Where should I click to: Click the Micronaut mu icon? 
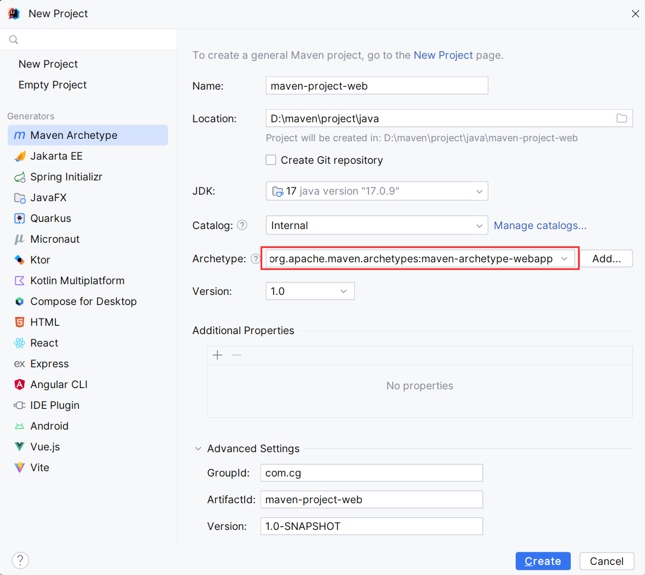pyautogui.click(x=20, y=239)
